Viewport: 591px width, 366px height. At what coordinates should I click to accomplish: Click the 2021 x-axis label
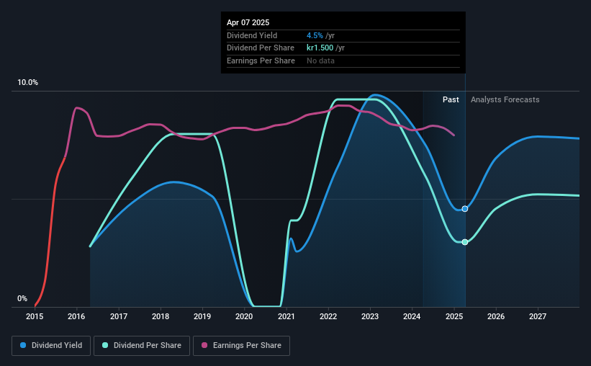[x=286, y=316]
